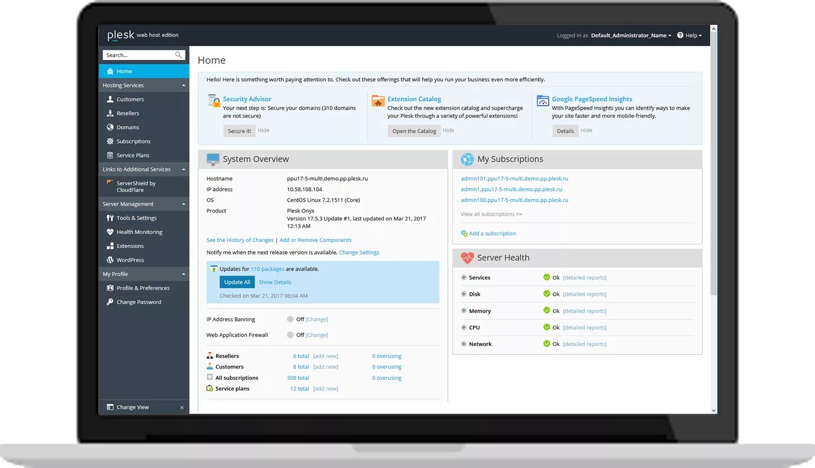Click the Server Health heart icon
Image resolution: width=815 pixels, height=468 pixels.
467,257
